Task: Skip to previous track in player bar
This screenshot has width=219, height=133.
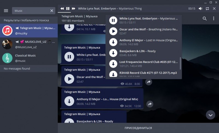Action: coord(62,8)
